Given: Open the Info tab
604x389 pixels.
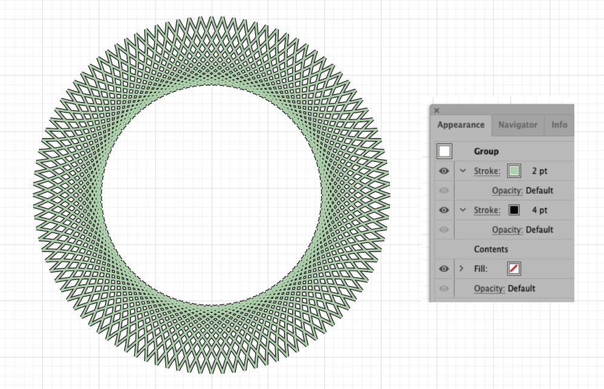Looking at the screenshot, I should (559, 125).
